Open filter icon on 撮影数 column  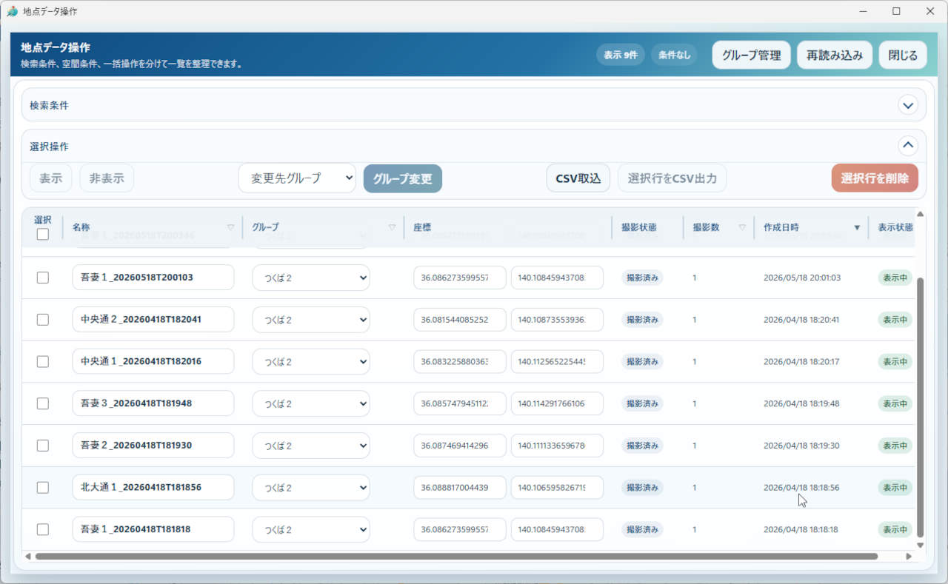(x=742, y=227)
